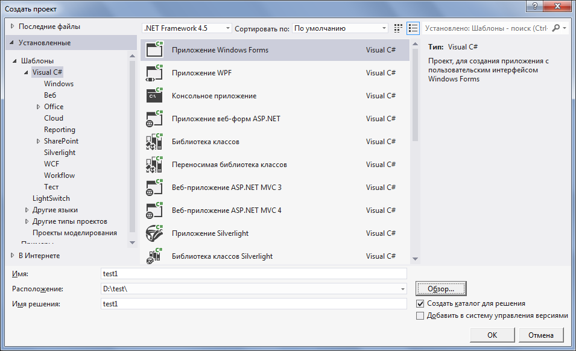Expand the SharePoint tree node
Viewport: 576px width, 351px height.
tap(38, 141)
